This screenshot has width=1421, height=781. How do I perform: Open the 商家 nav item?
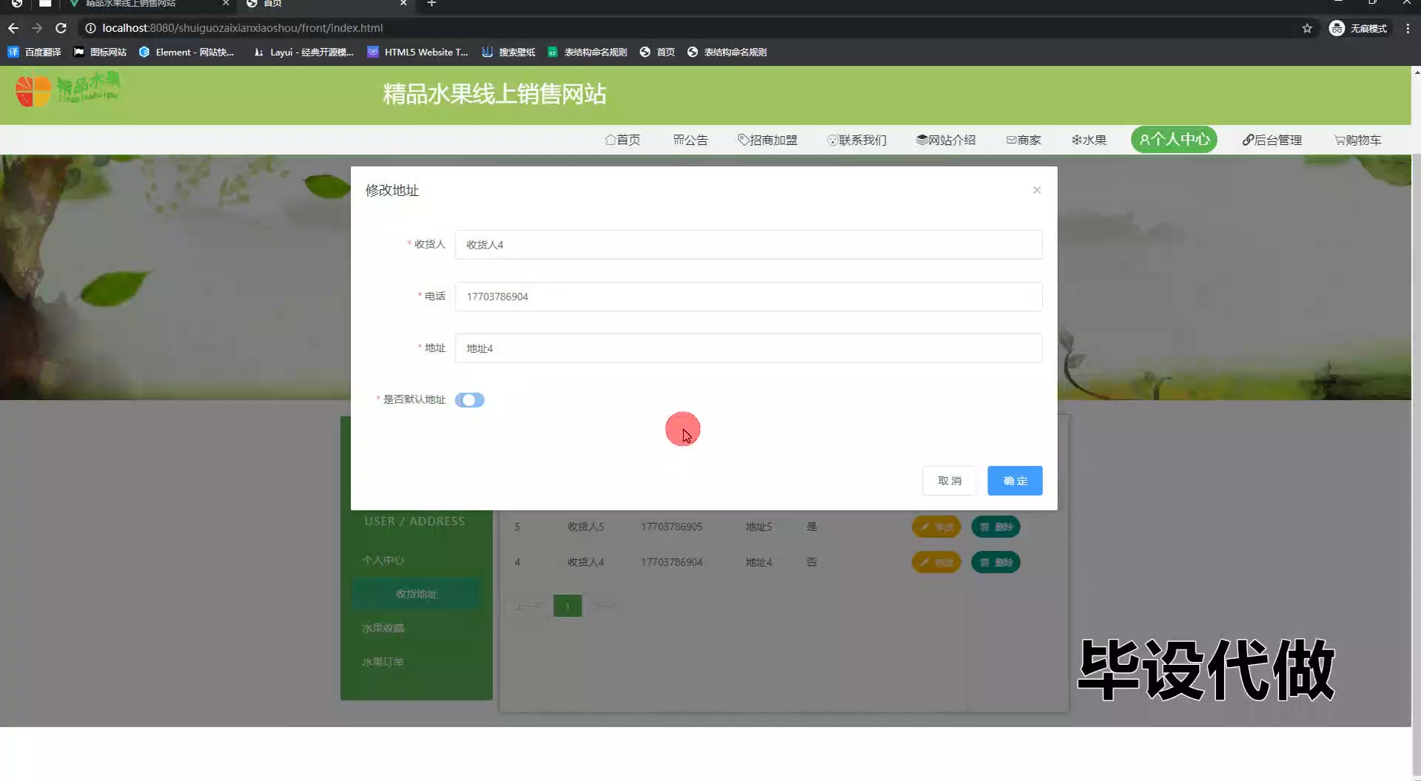[x=1024, y=140]
